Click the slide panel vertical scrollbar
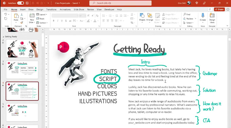The image size is (231, 128). pos(43,40)
